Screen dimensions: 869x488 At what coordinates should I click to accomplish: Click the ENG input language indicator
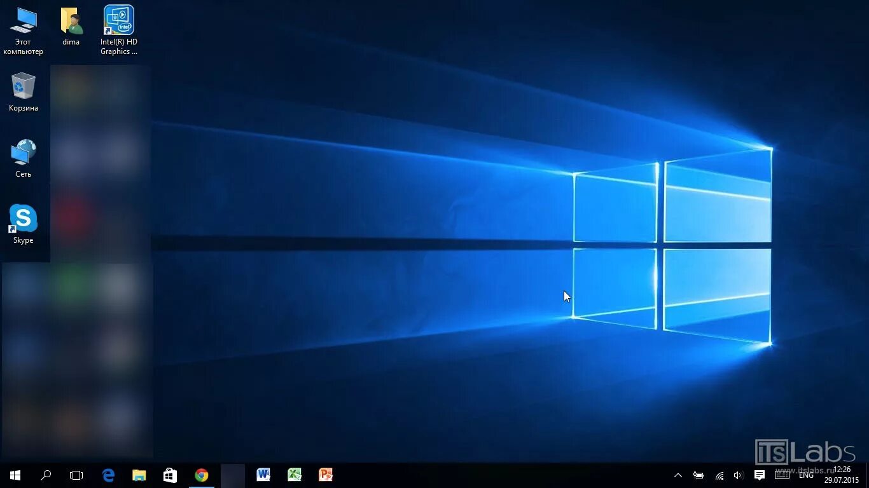pos(806,475)
